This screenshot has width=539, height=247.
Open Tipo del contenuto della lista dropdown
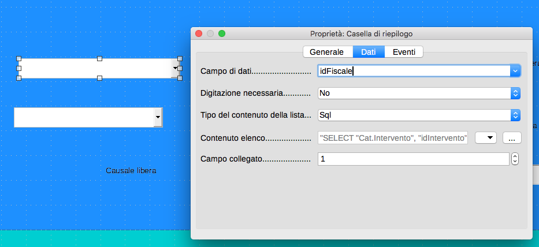pos(419,115)
